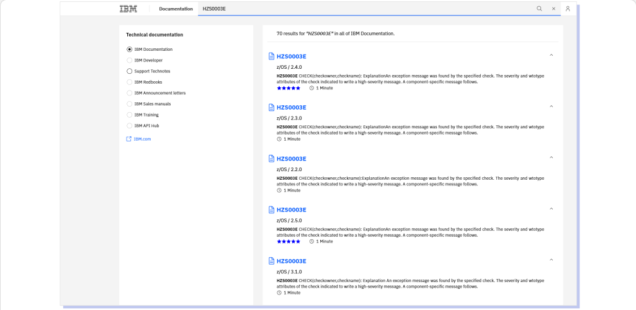Click document icon of z/OS 2.4.0 result
Screen dimensions: 636x310
pos(272,56)
